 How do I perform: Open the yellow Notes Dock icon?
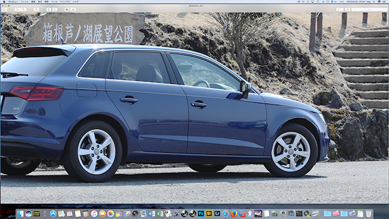coord(78,214)
